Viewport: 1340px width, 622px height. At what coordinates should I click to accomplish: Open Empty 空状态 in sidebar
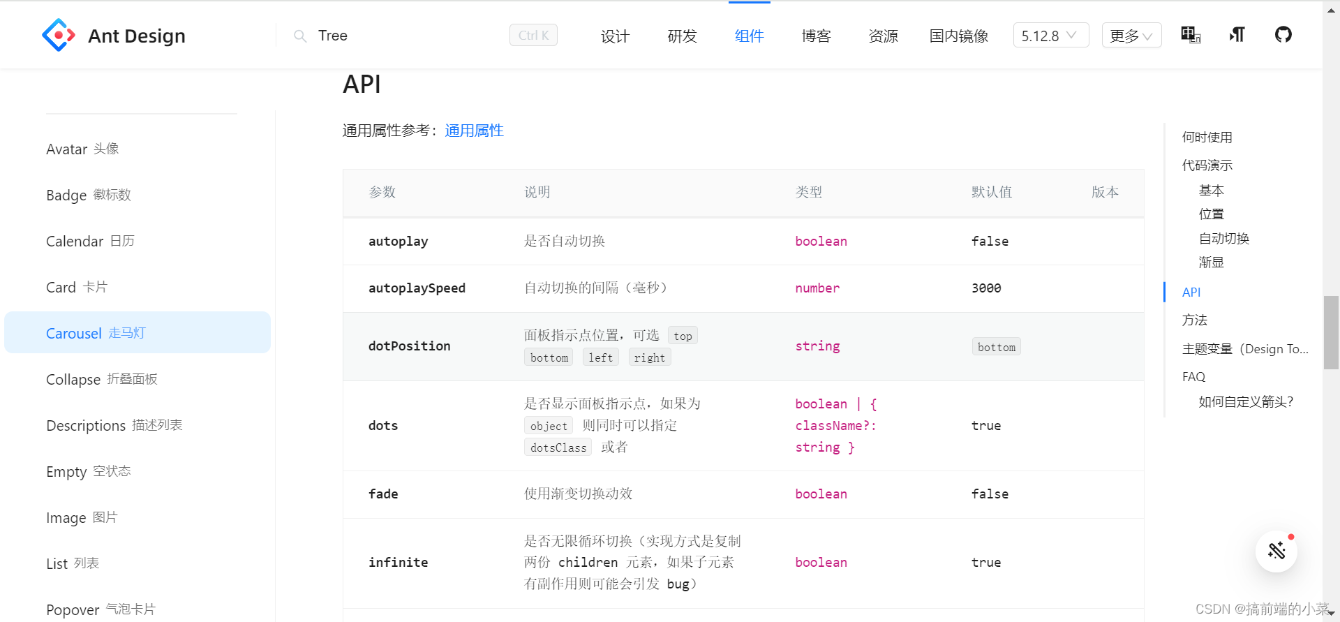[137, 471]
